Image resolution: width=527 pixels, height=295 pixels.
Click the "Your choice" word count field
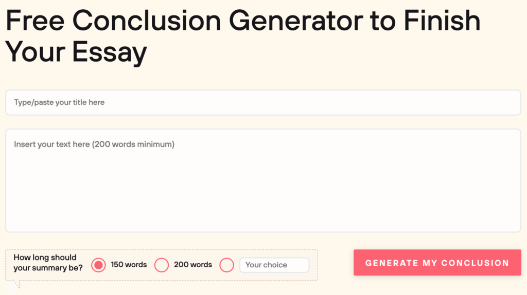coord(274,265)
